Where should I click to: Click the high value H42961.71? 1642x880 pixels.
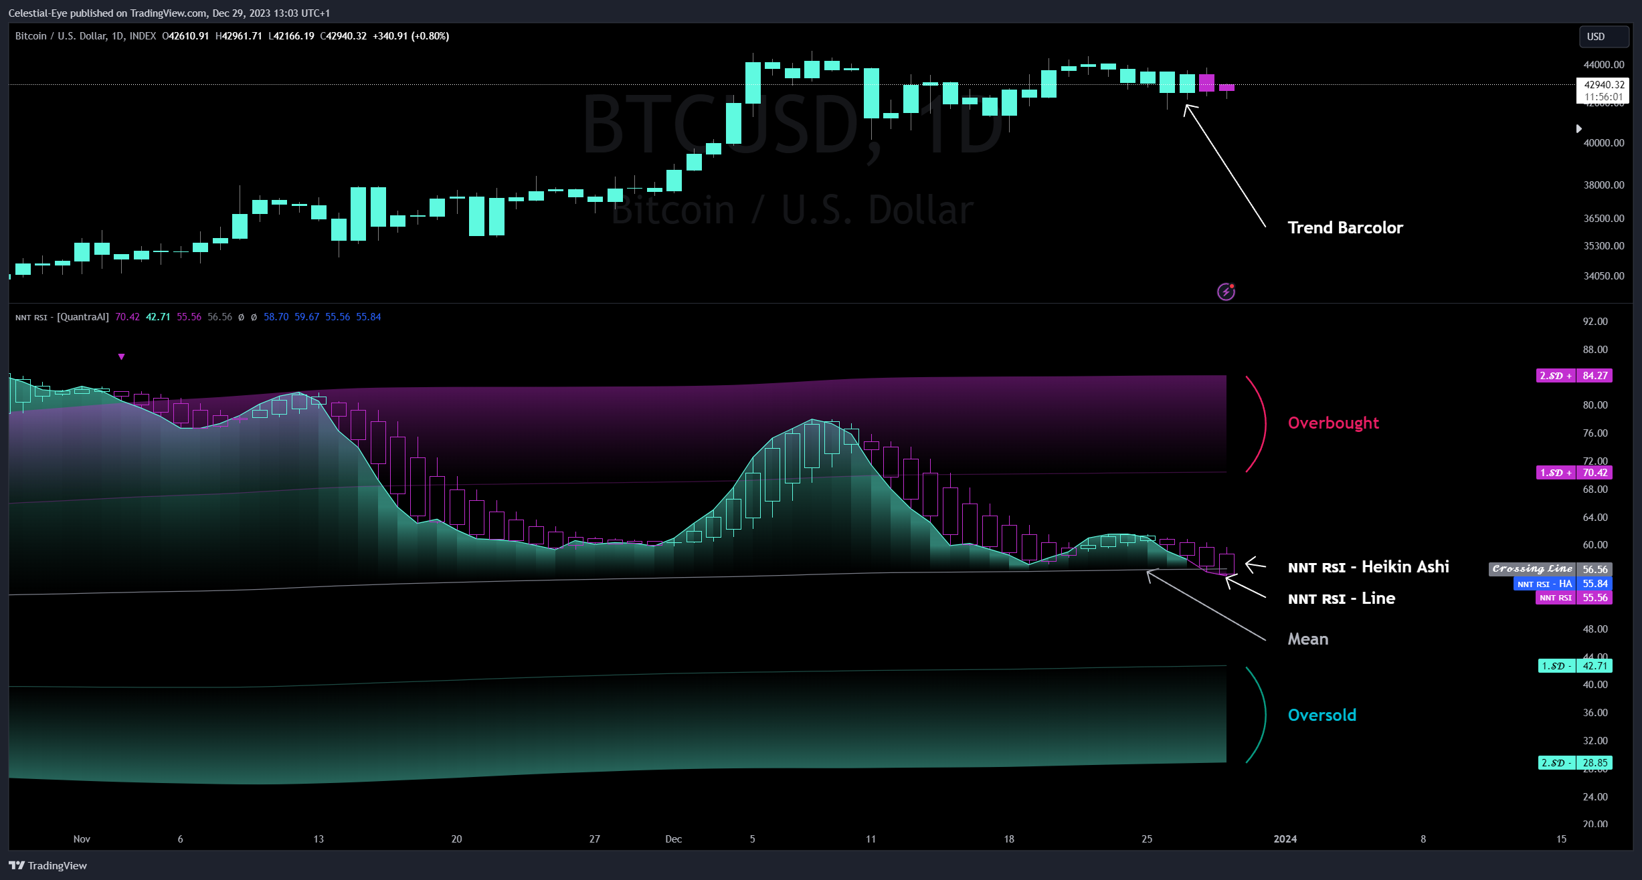click(238, 36)
